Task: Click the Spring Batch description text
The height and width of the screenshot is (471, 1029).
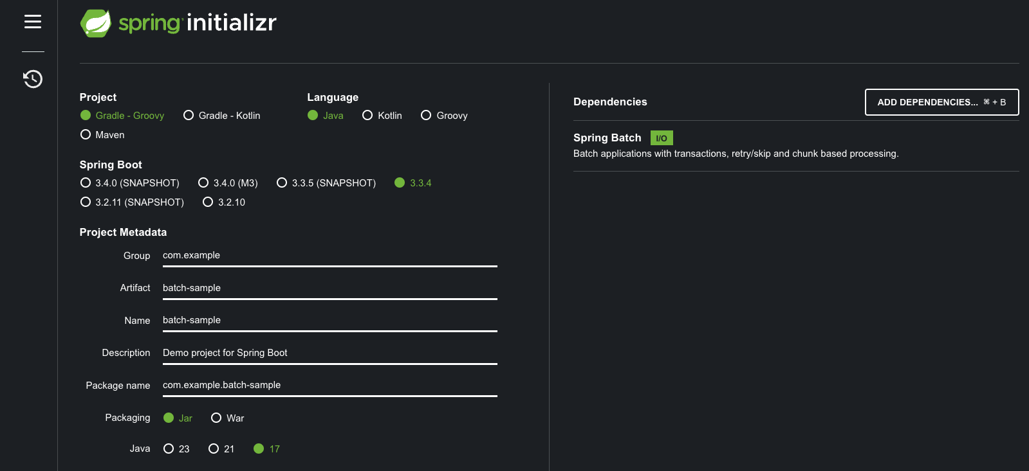Action: (x=736, y=154)
